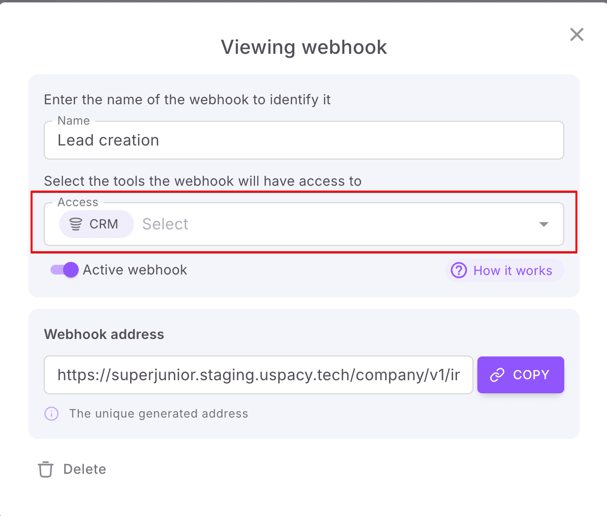Click the chain link icon on Copy
The image size is (607, 516).
coord(497,375)
